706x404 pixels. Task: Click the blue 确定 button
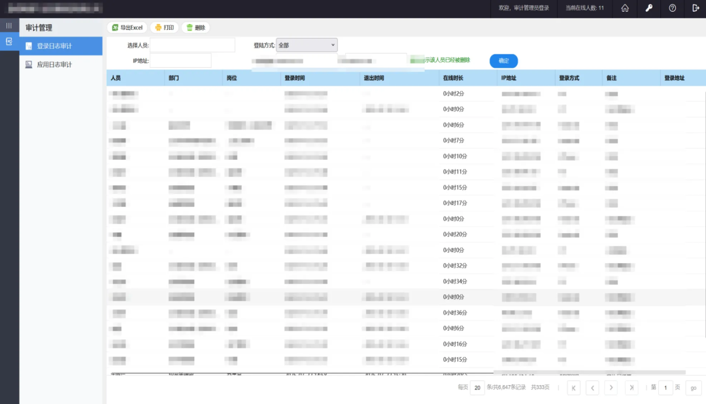pos(503,61)
